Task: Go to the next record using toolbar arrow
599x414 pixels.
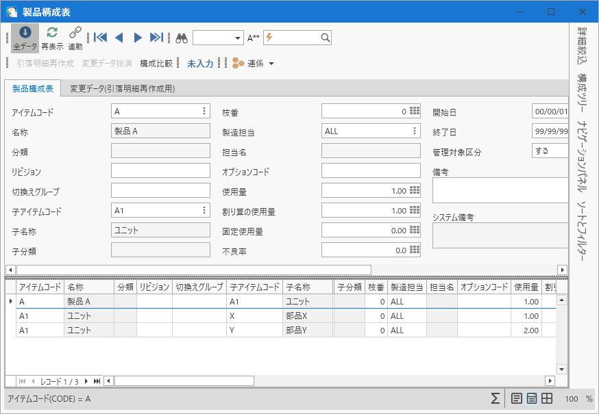Action: coord(138,38)
